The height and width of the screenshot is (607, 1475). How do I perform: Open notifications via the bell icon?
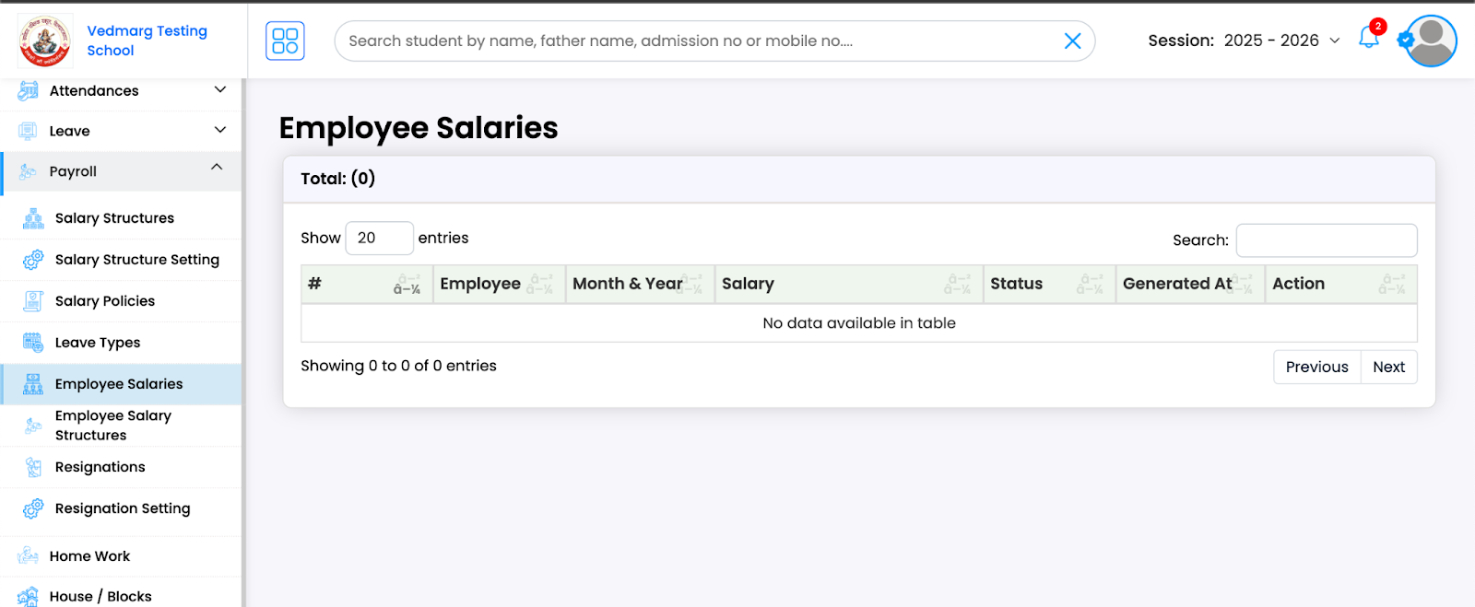pyautogui.click(x=1368, y=41)
